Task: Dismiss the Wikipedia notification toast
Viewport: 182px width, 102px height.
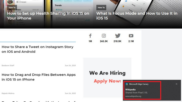Action: point(176,84)
